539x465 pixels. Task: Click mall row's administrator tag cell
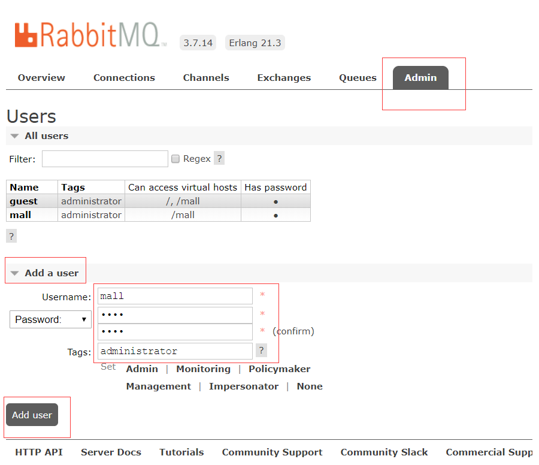(91, 215)
